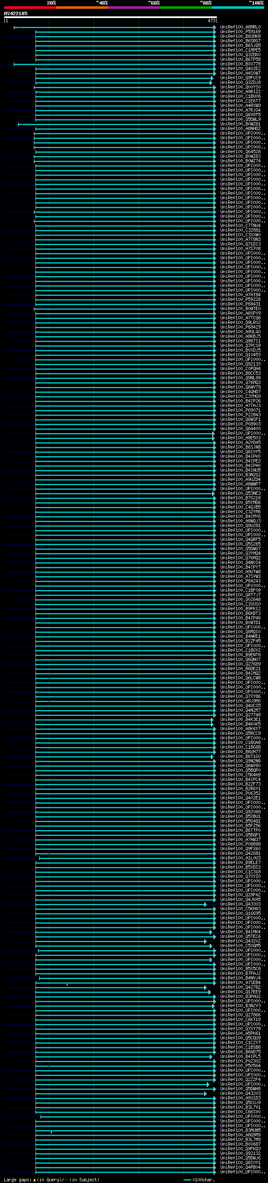
Task: Select hit label UniRef100_Q92132
Action: coord(240,1153)
